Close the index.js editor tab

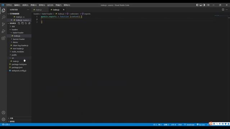(64, 10)
